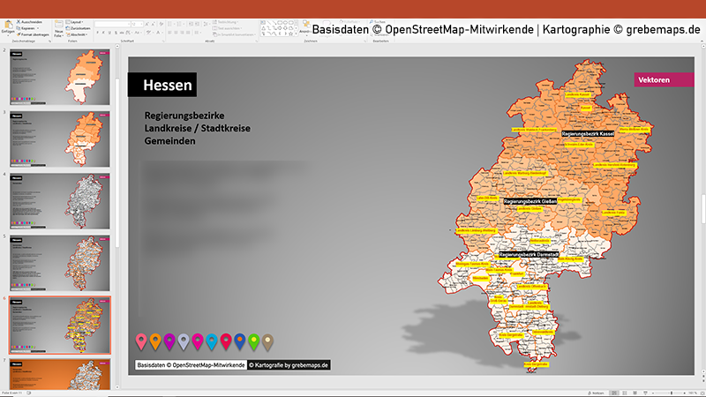Click the Einfügen paste icon
The height and width of the screenshot is (397, 706).
7,26
